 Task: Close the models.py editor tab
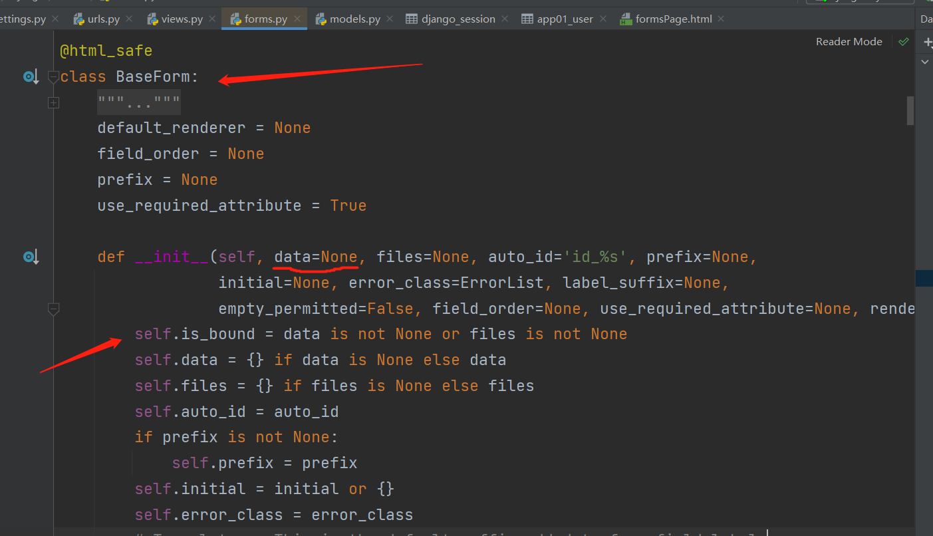click(390, 19)
